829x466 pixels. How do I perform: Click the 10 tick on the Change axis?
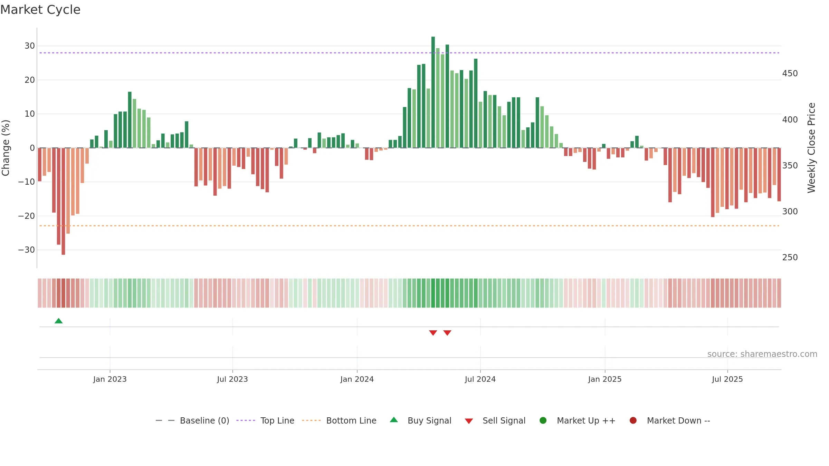(30, 114)
